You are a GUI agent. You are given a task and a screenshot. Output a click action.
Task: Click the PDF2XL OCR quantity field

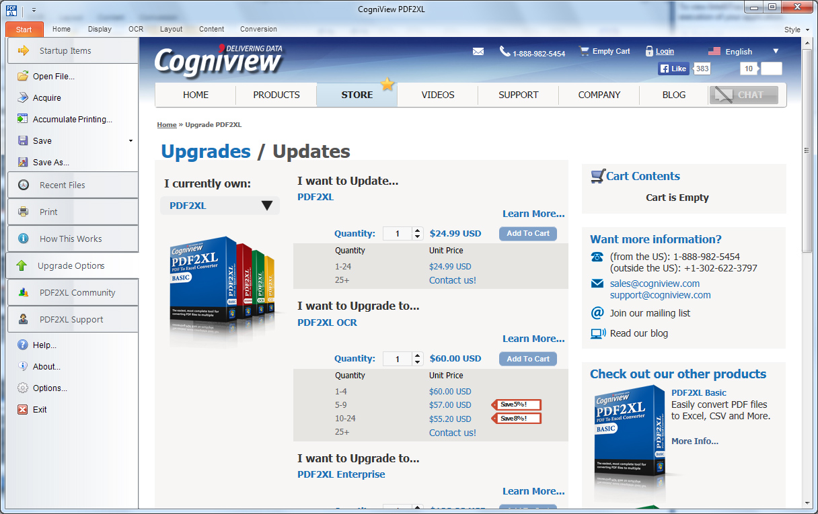point(398,359)
